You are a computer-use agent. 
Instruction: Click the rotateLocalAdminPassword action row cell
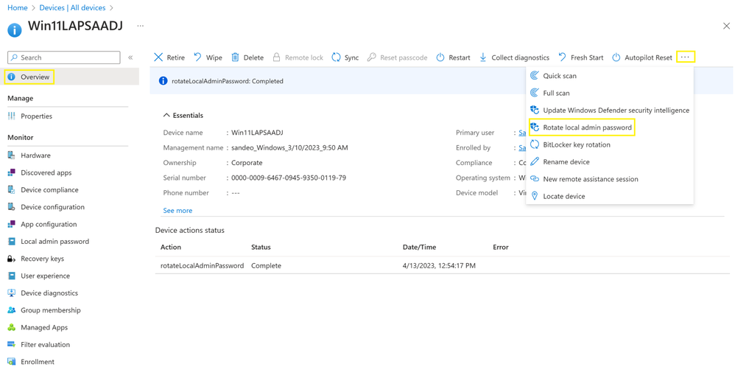[202, 265]
